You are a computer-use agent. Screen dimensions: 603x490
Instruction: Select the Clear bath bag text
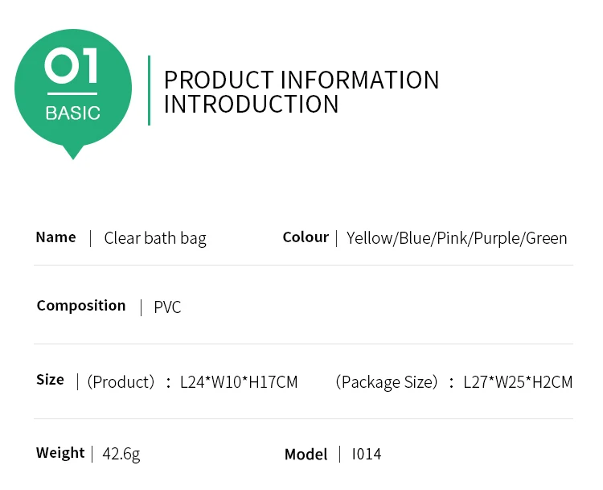click(155, 238)
